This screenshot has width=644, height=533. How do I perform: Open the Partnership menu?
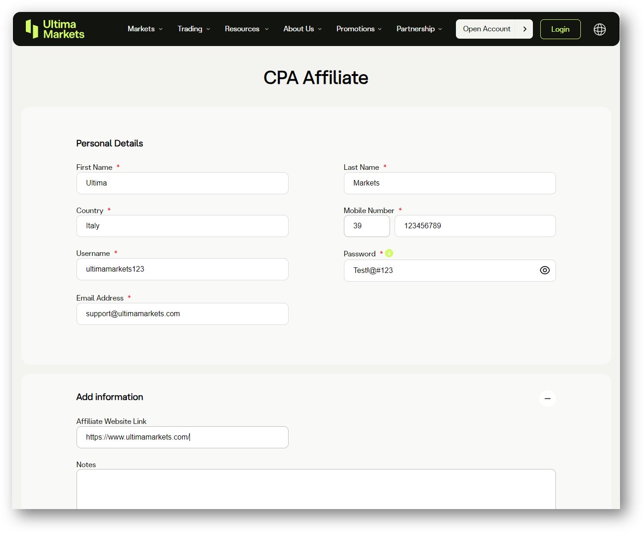[x=415, y=29]
